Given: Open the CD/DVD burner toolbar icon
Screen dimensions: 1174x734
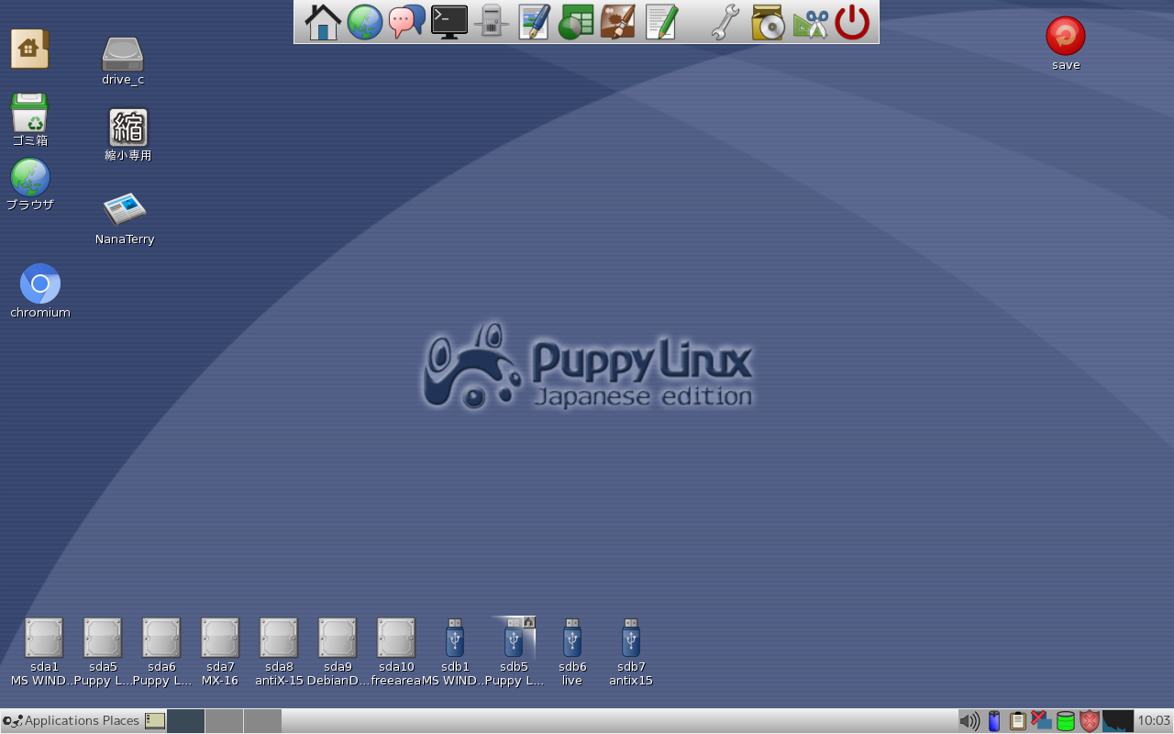Looking at the screenshot, I should click(x=766, y=20).
